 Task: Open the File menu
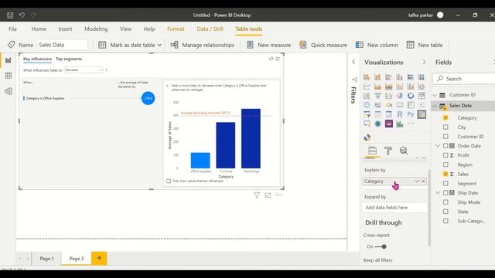point(12,29)
